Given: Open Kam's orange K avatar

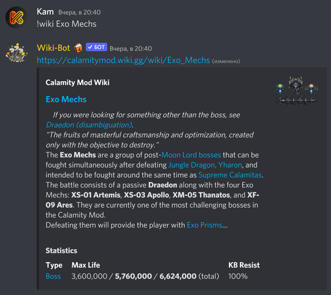Looking at the screenshot, I should 16,18.
